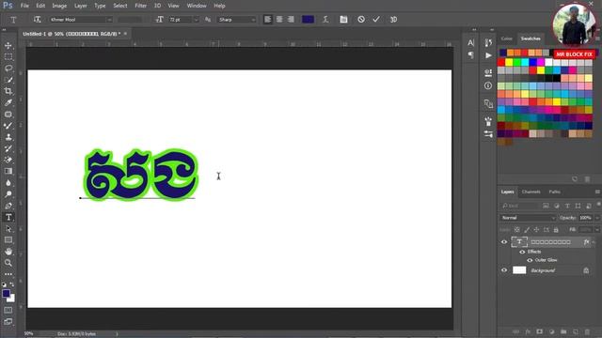Open the Filter menu
Image resolution: width=602 pixels, height=338 pixels.
(x=140, y=6)
